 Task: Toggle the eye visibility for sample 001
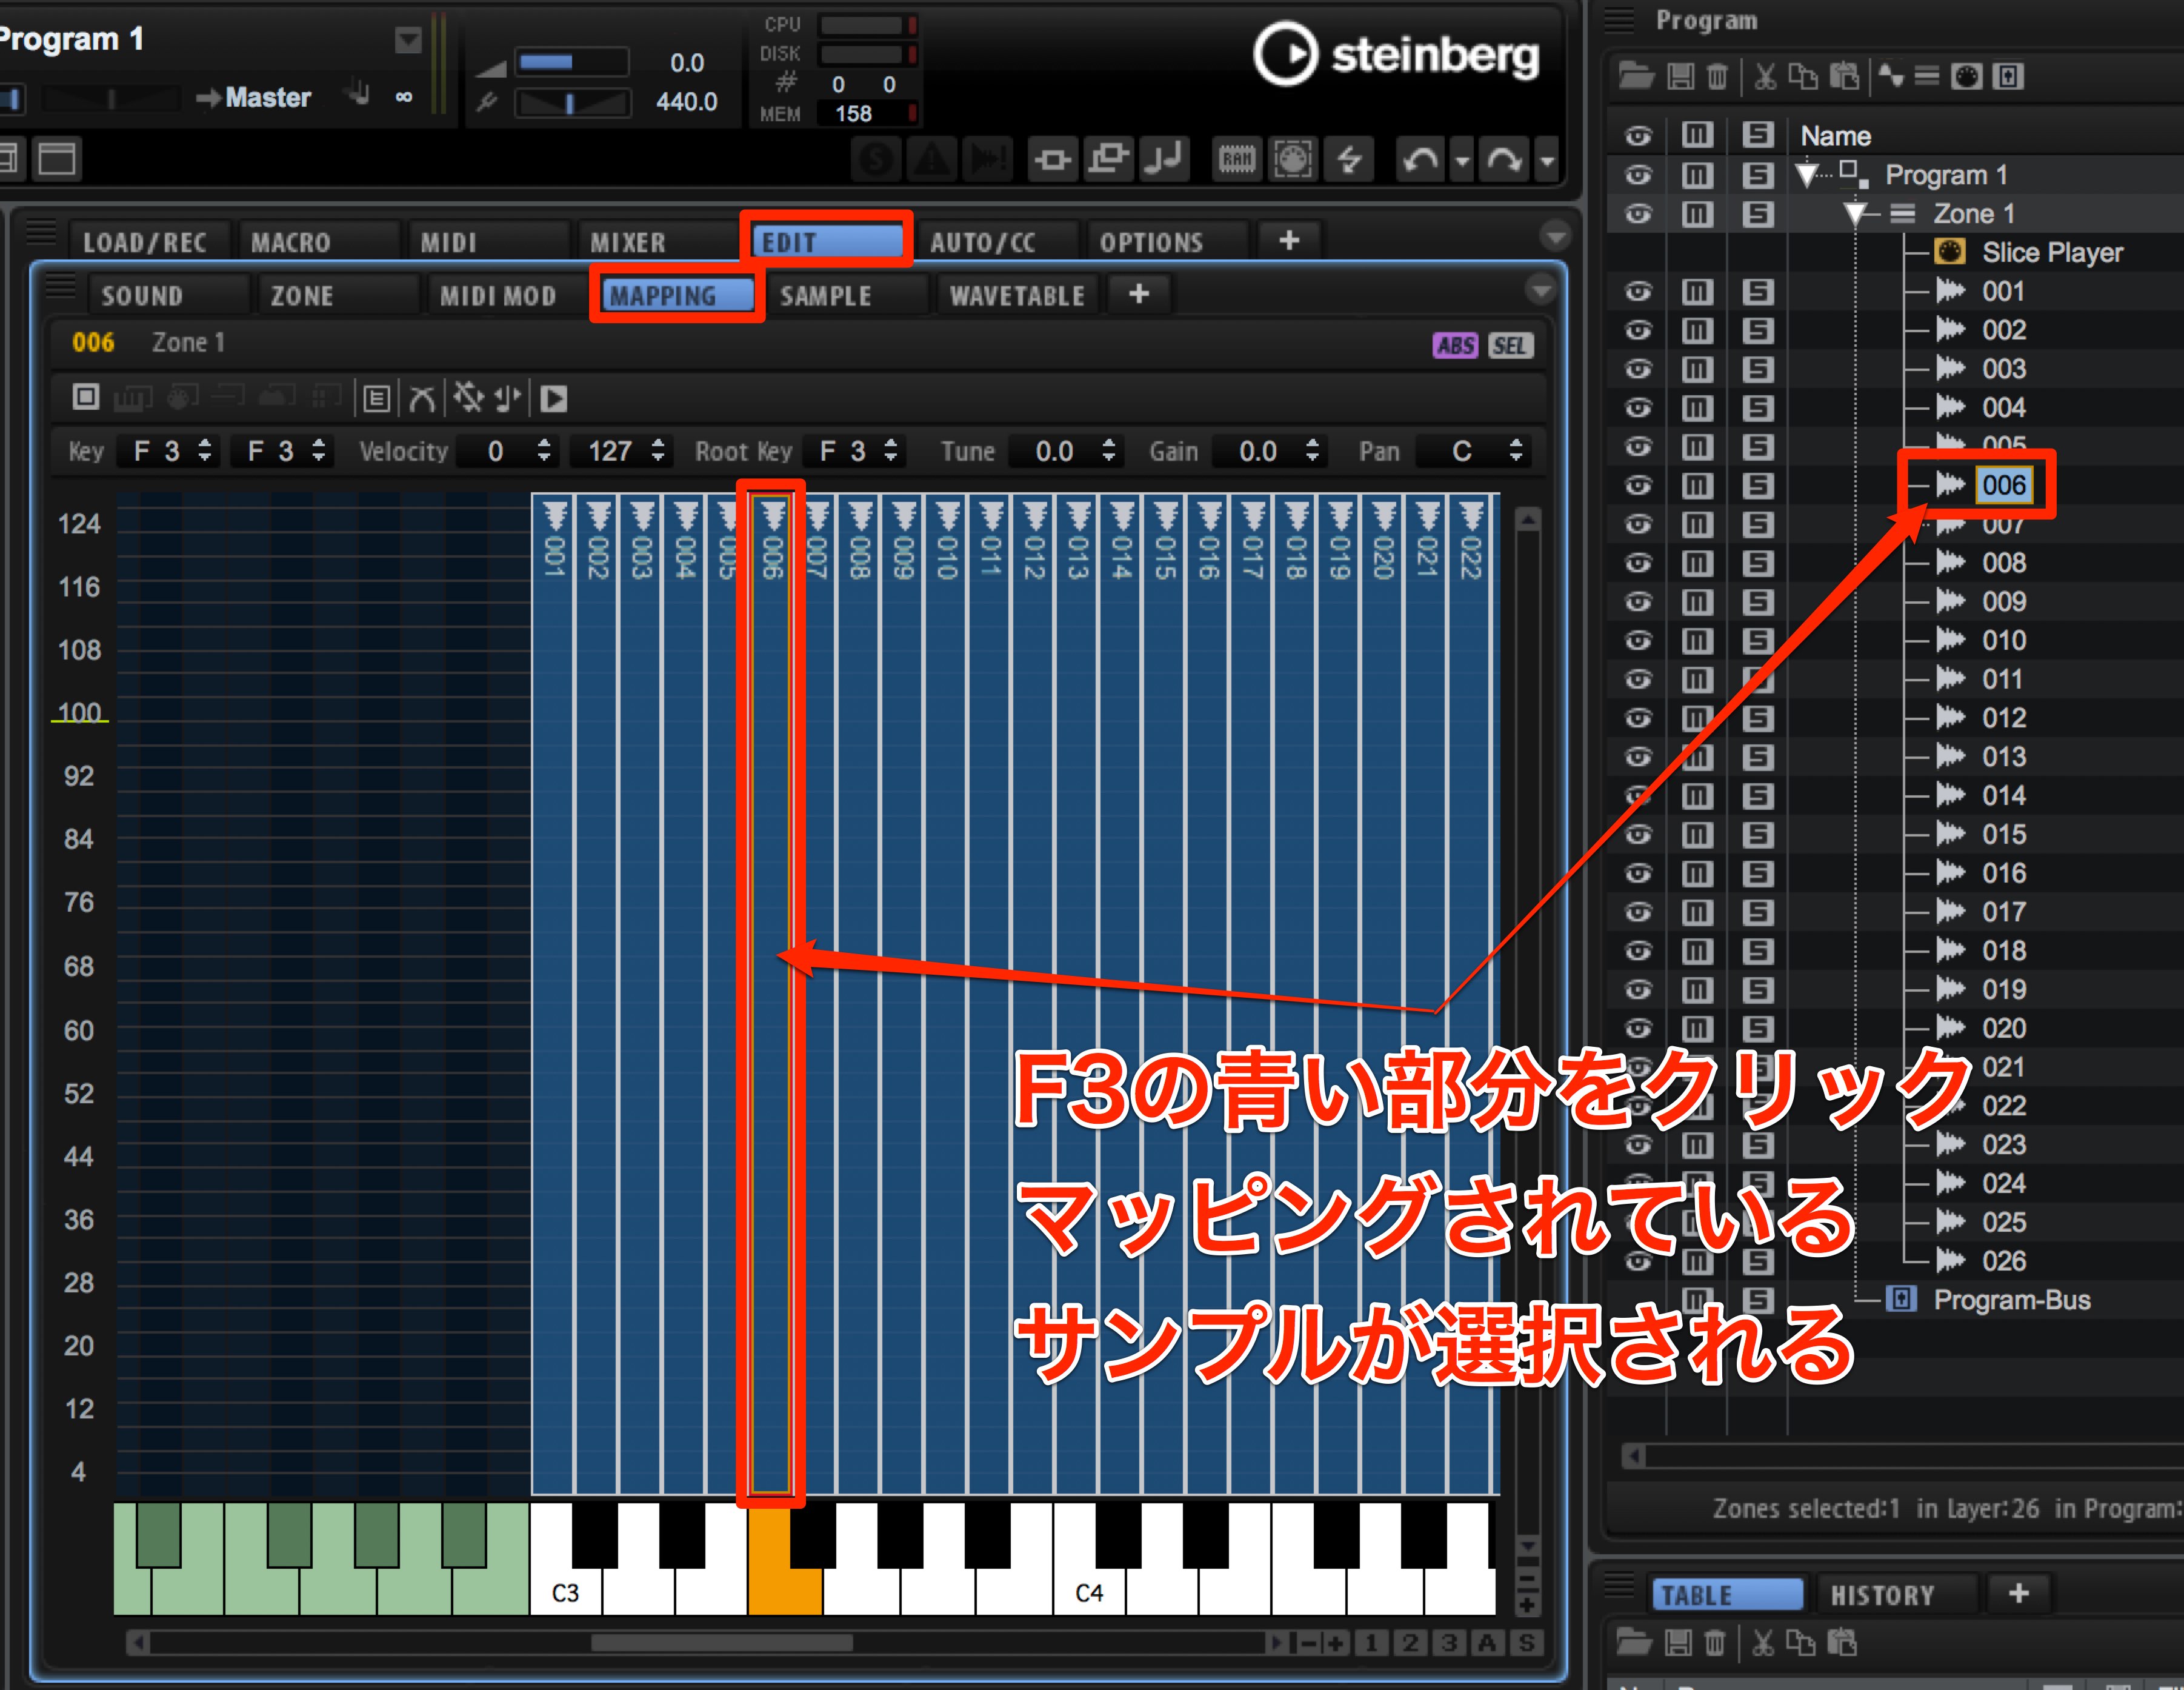[x=1638, y=291]
